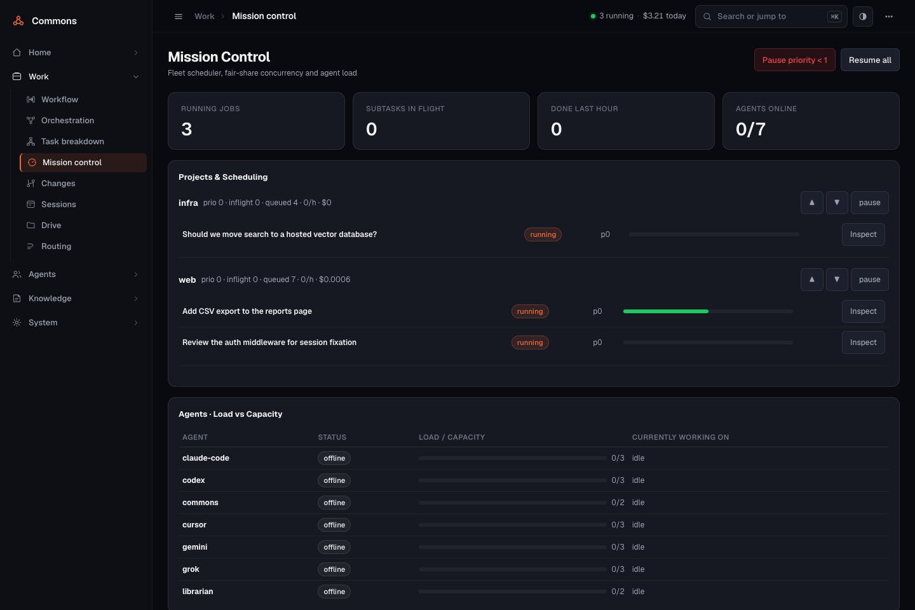Click the Home icon in sidebar
The height and width of the screenshot is (610, 915).
[17, 53]
